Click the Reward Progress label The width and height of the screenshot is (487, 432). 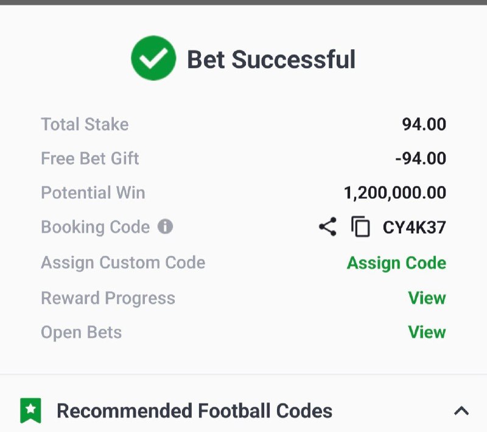pyautogui.click(x=108, y=298)
